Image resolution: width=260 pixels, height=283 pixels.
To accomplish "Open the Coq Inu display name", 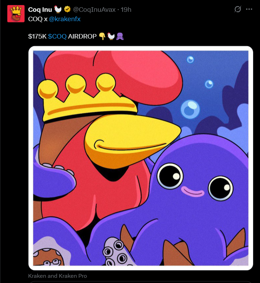I will [x=40, y=9].
